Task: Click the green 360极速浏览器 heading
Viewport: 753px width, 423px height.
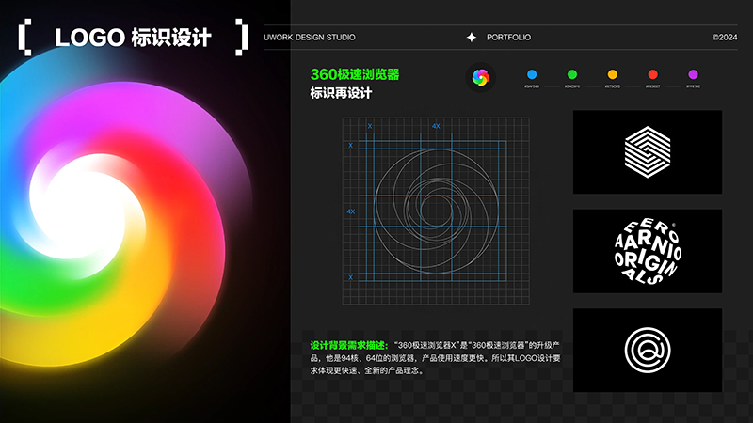Action: coord(355,74)
